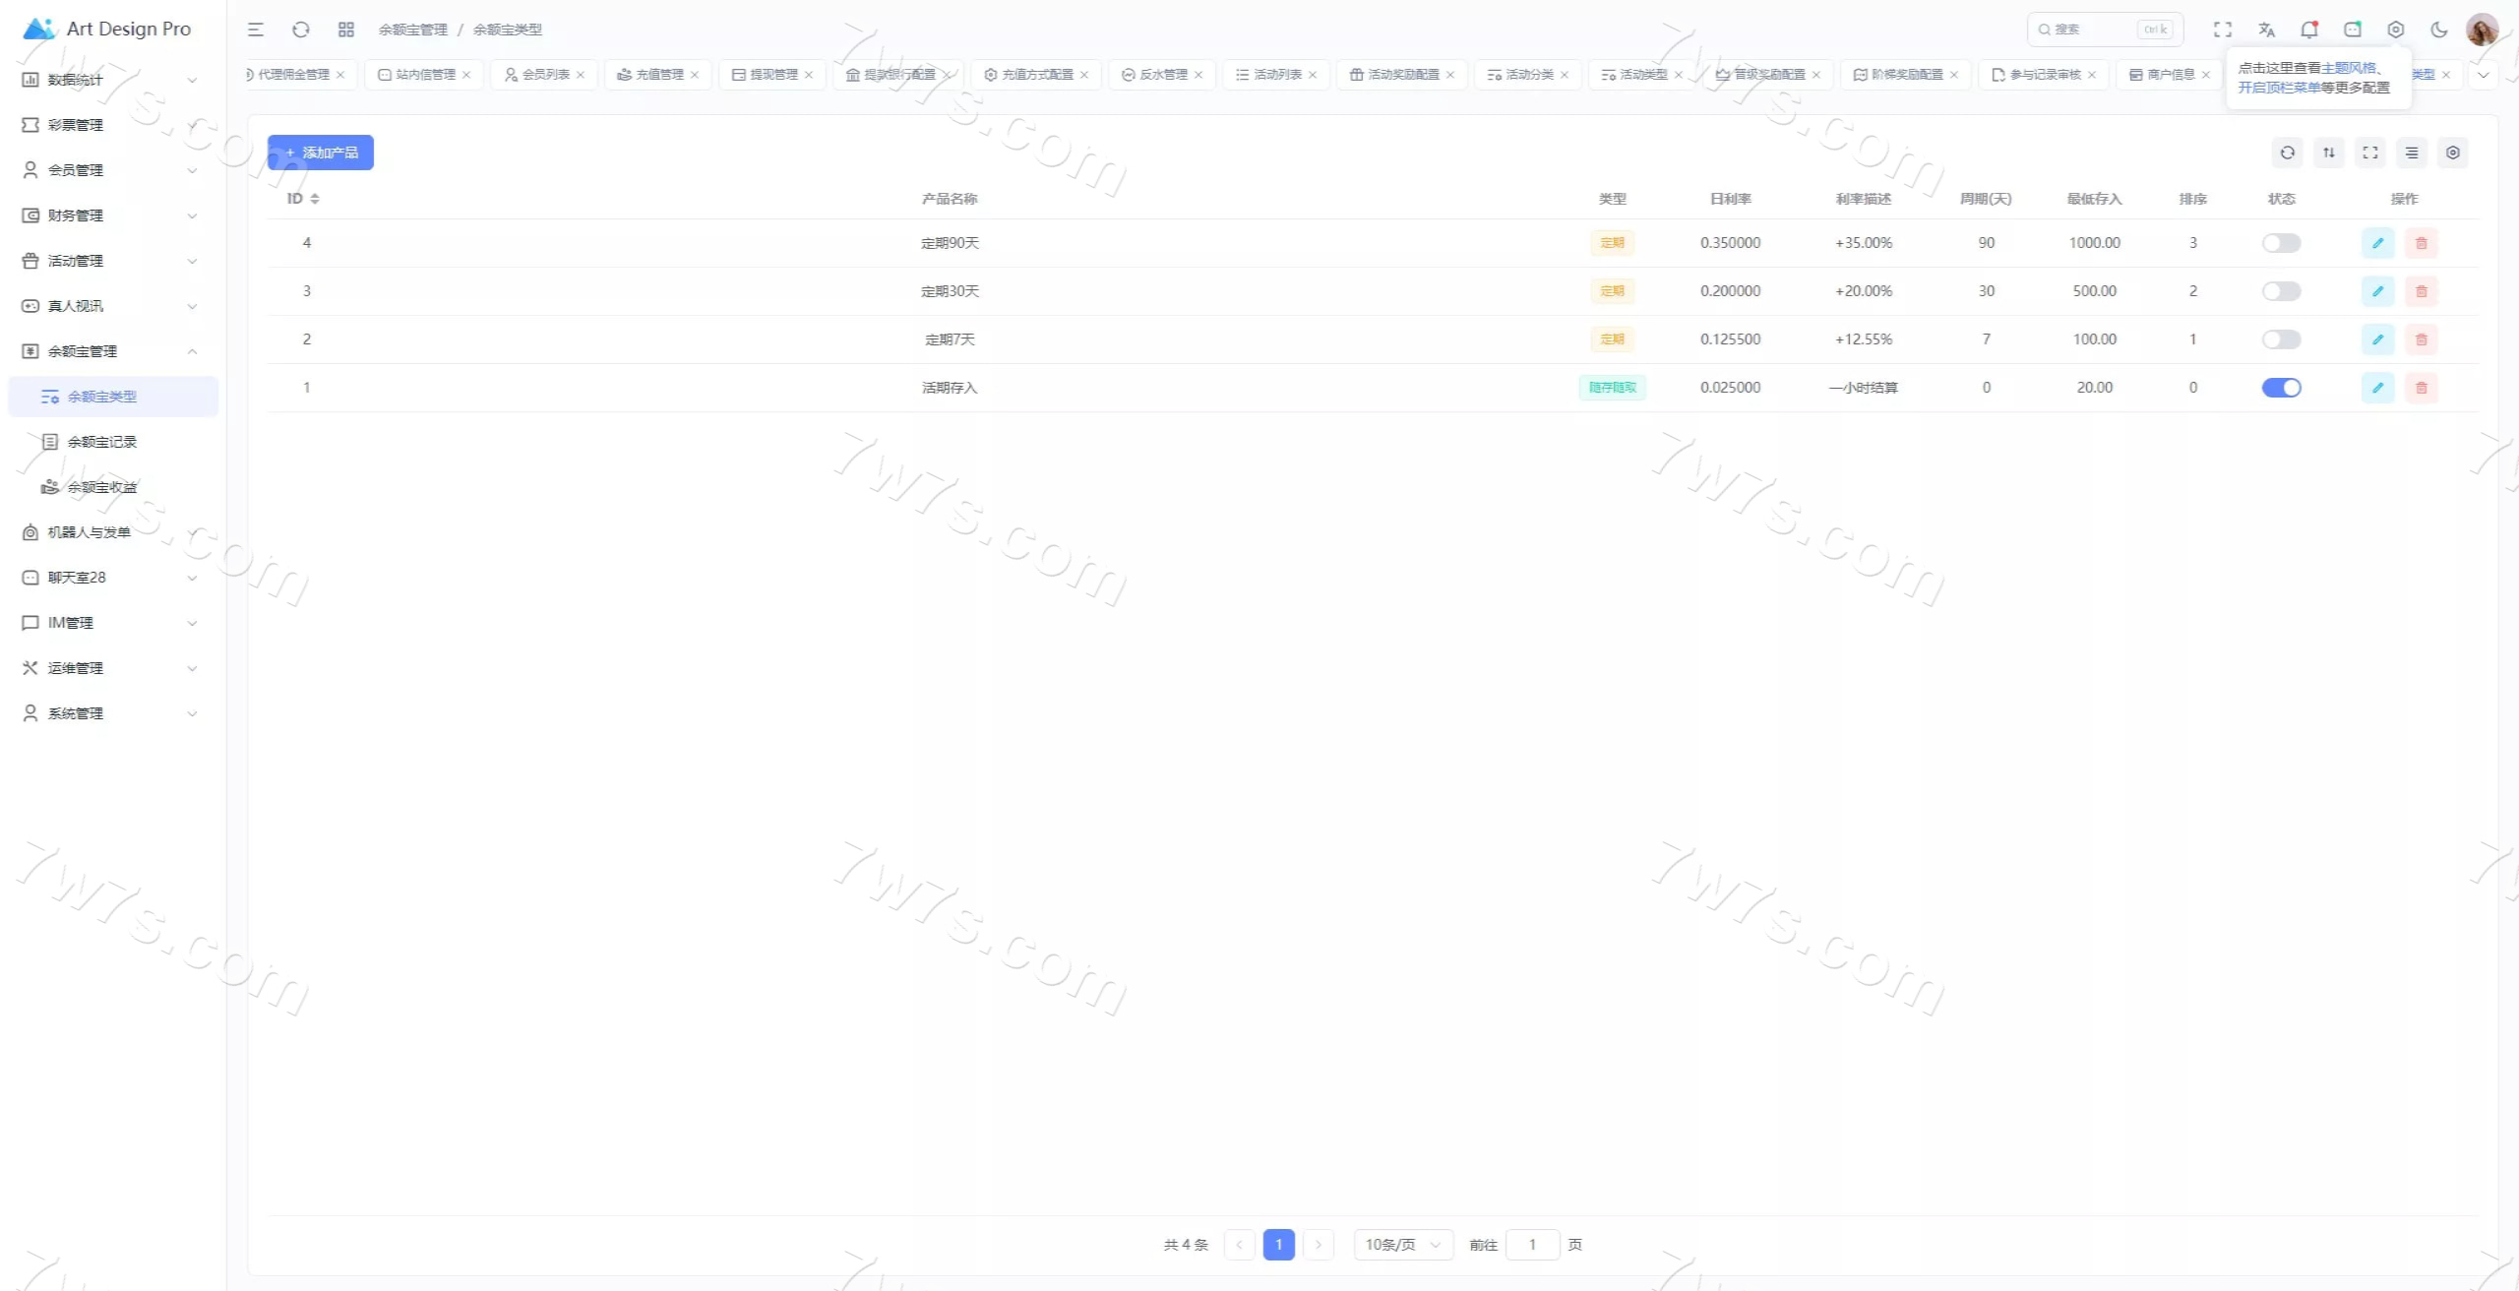Toggle dark mode moon icon
This screenshot has height=1291, width=2519.
2438,30
